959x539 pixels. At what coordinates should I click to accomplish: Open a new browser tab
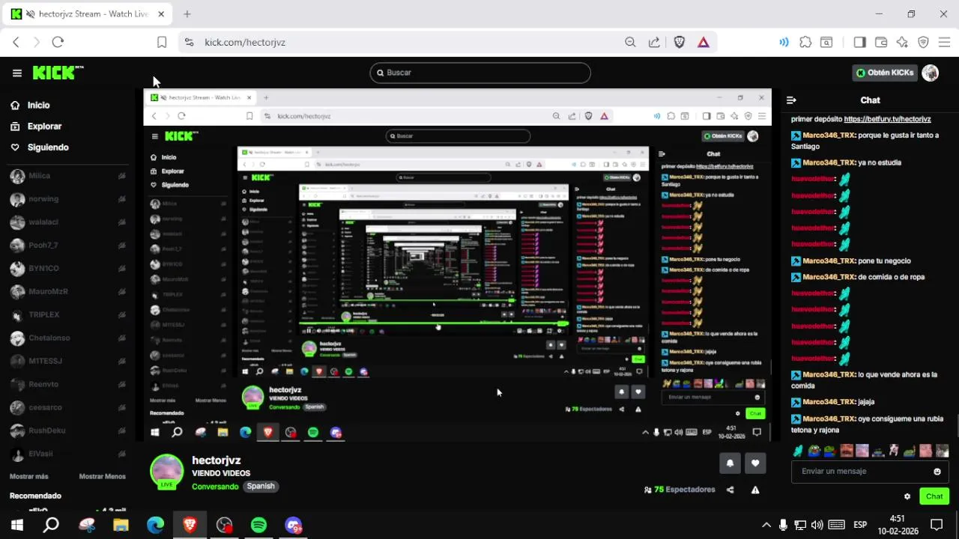187,14
